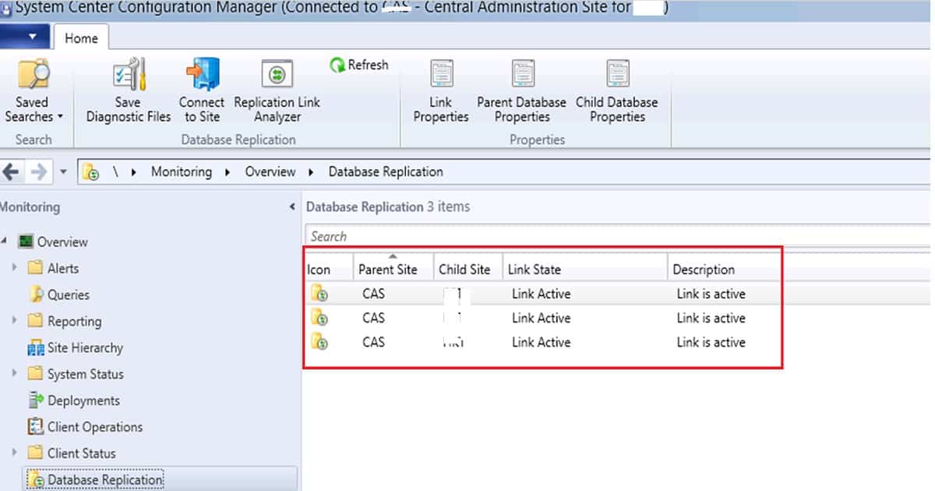This screenshot has height=491, width=935.
Task: Expand the System Status tree node
Action: pos(14,374)
